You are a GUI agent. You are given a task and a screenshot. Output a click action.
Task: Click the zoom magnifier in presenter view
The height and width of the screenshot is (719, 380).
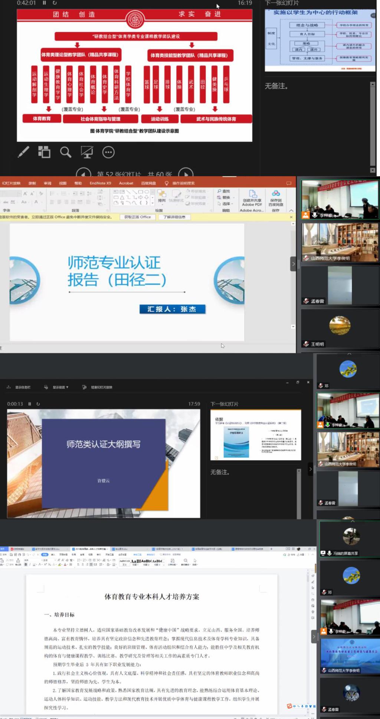click(66, 152)
